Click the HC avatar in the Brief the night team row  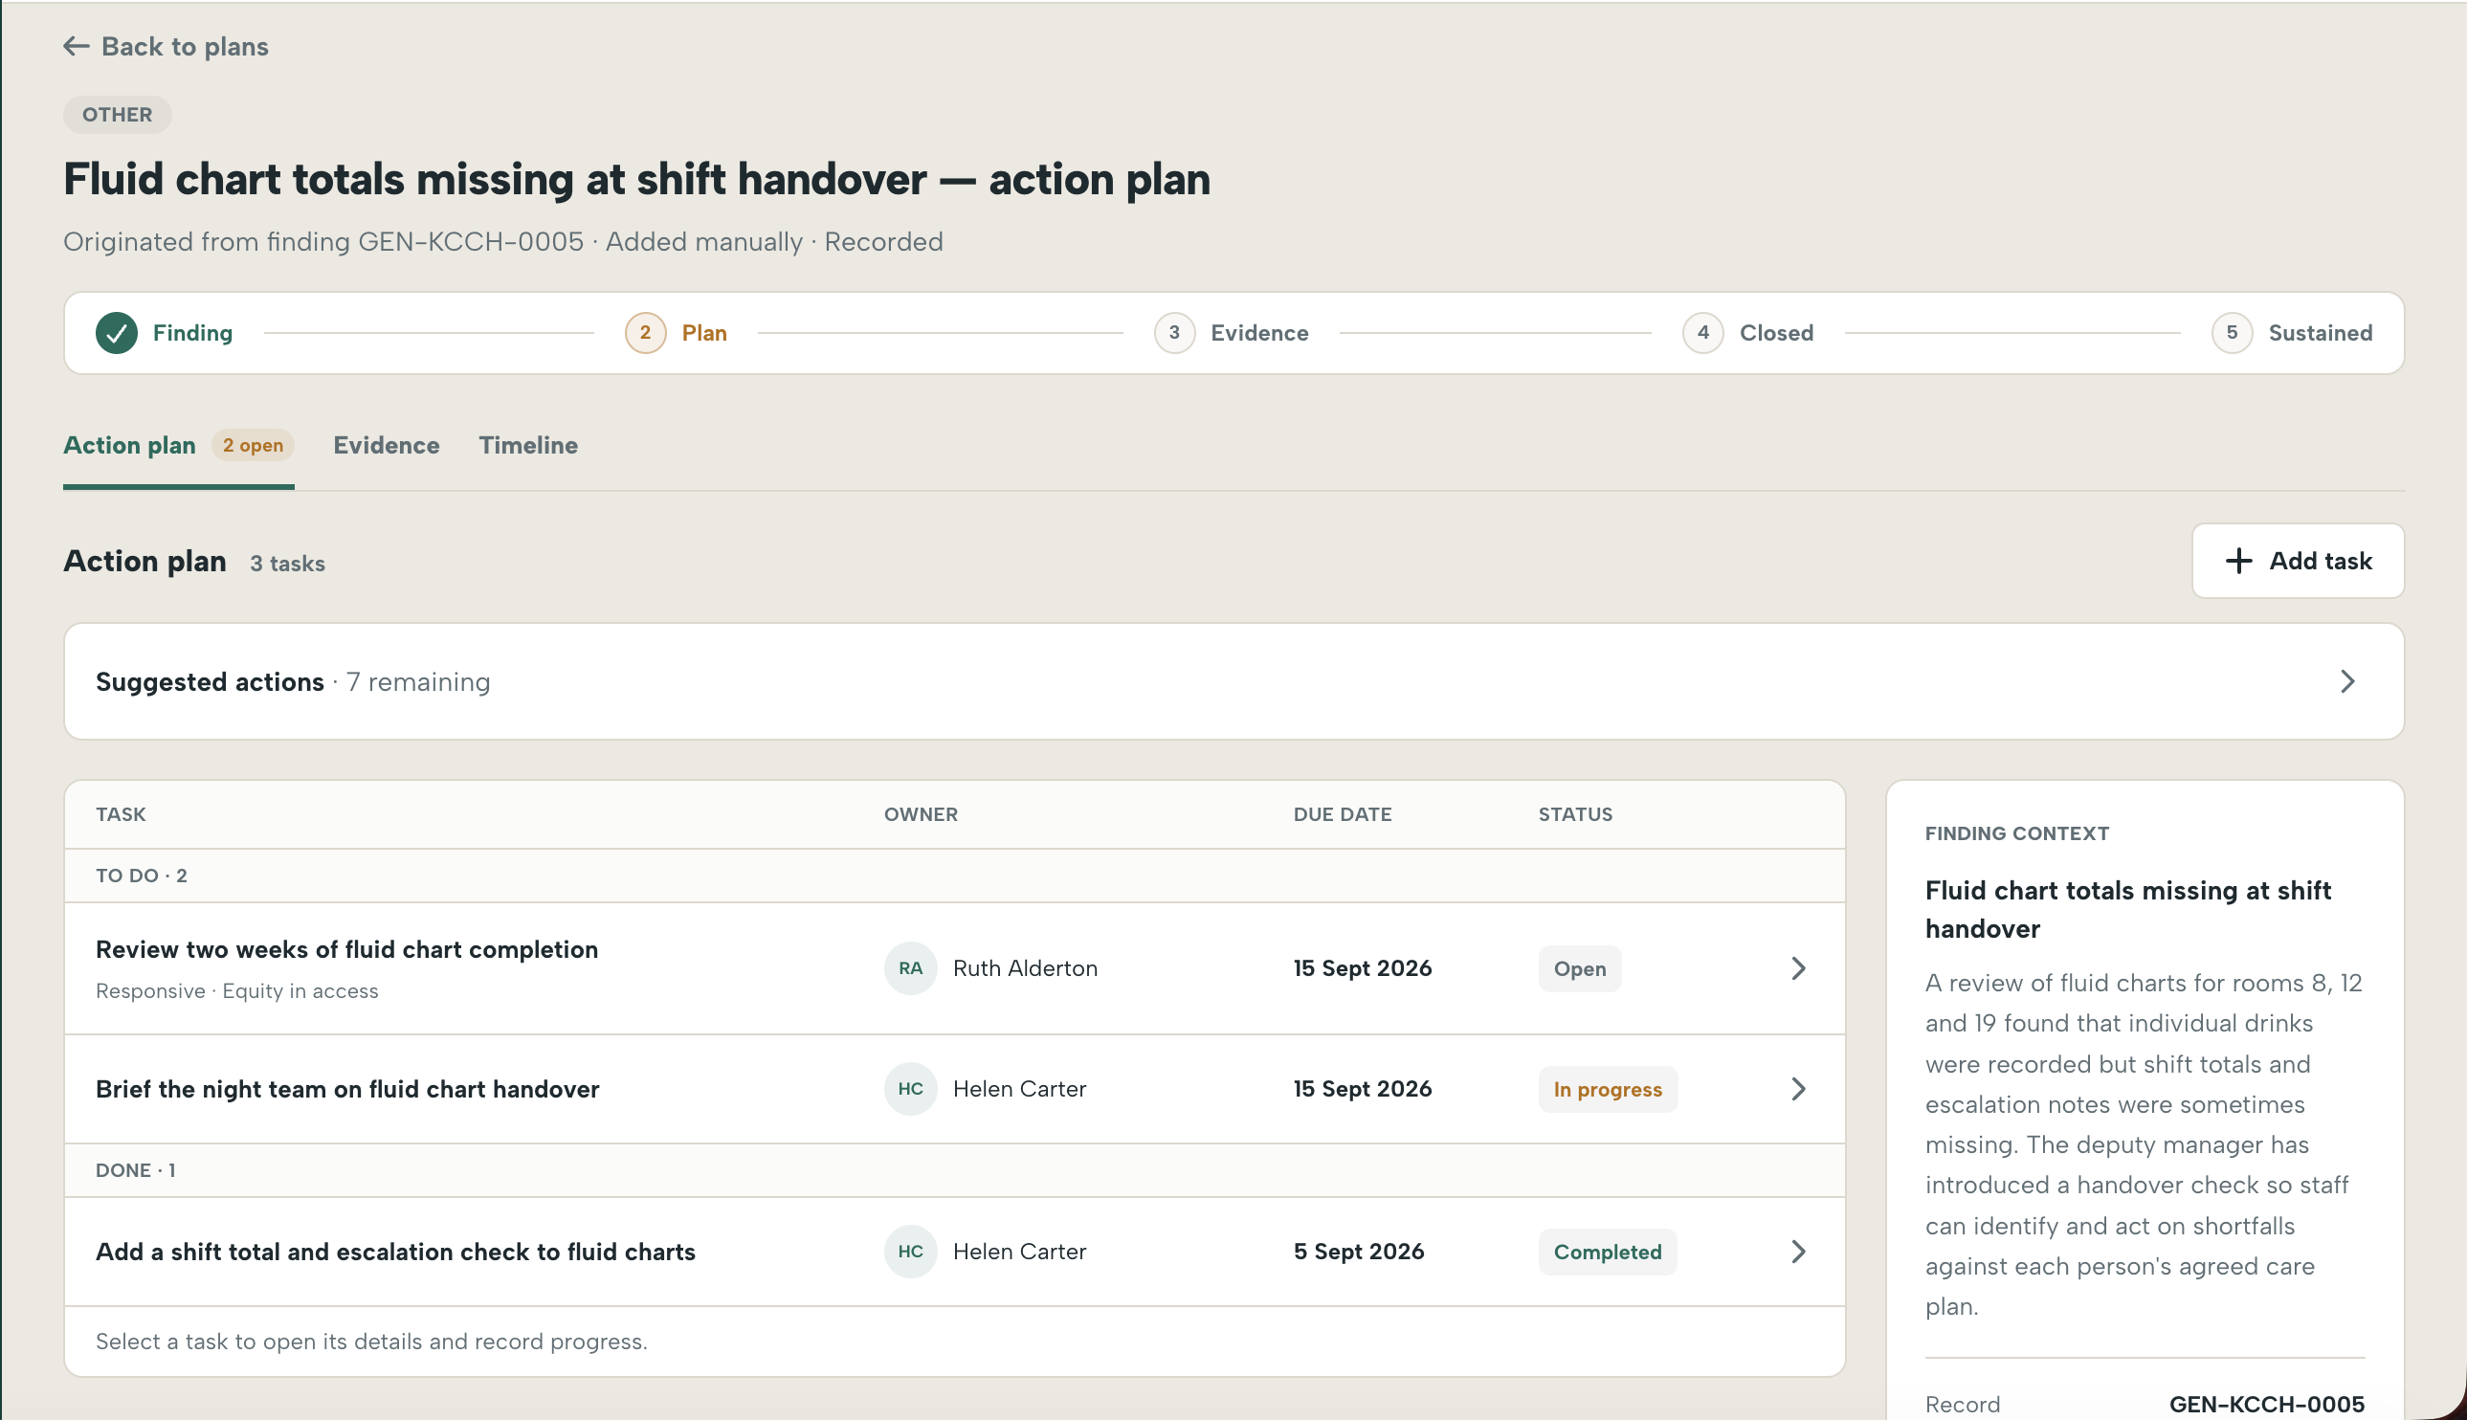pos(910,1088)
